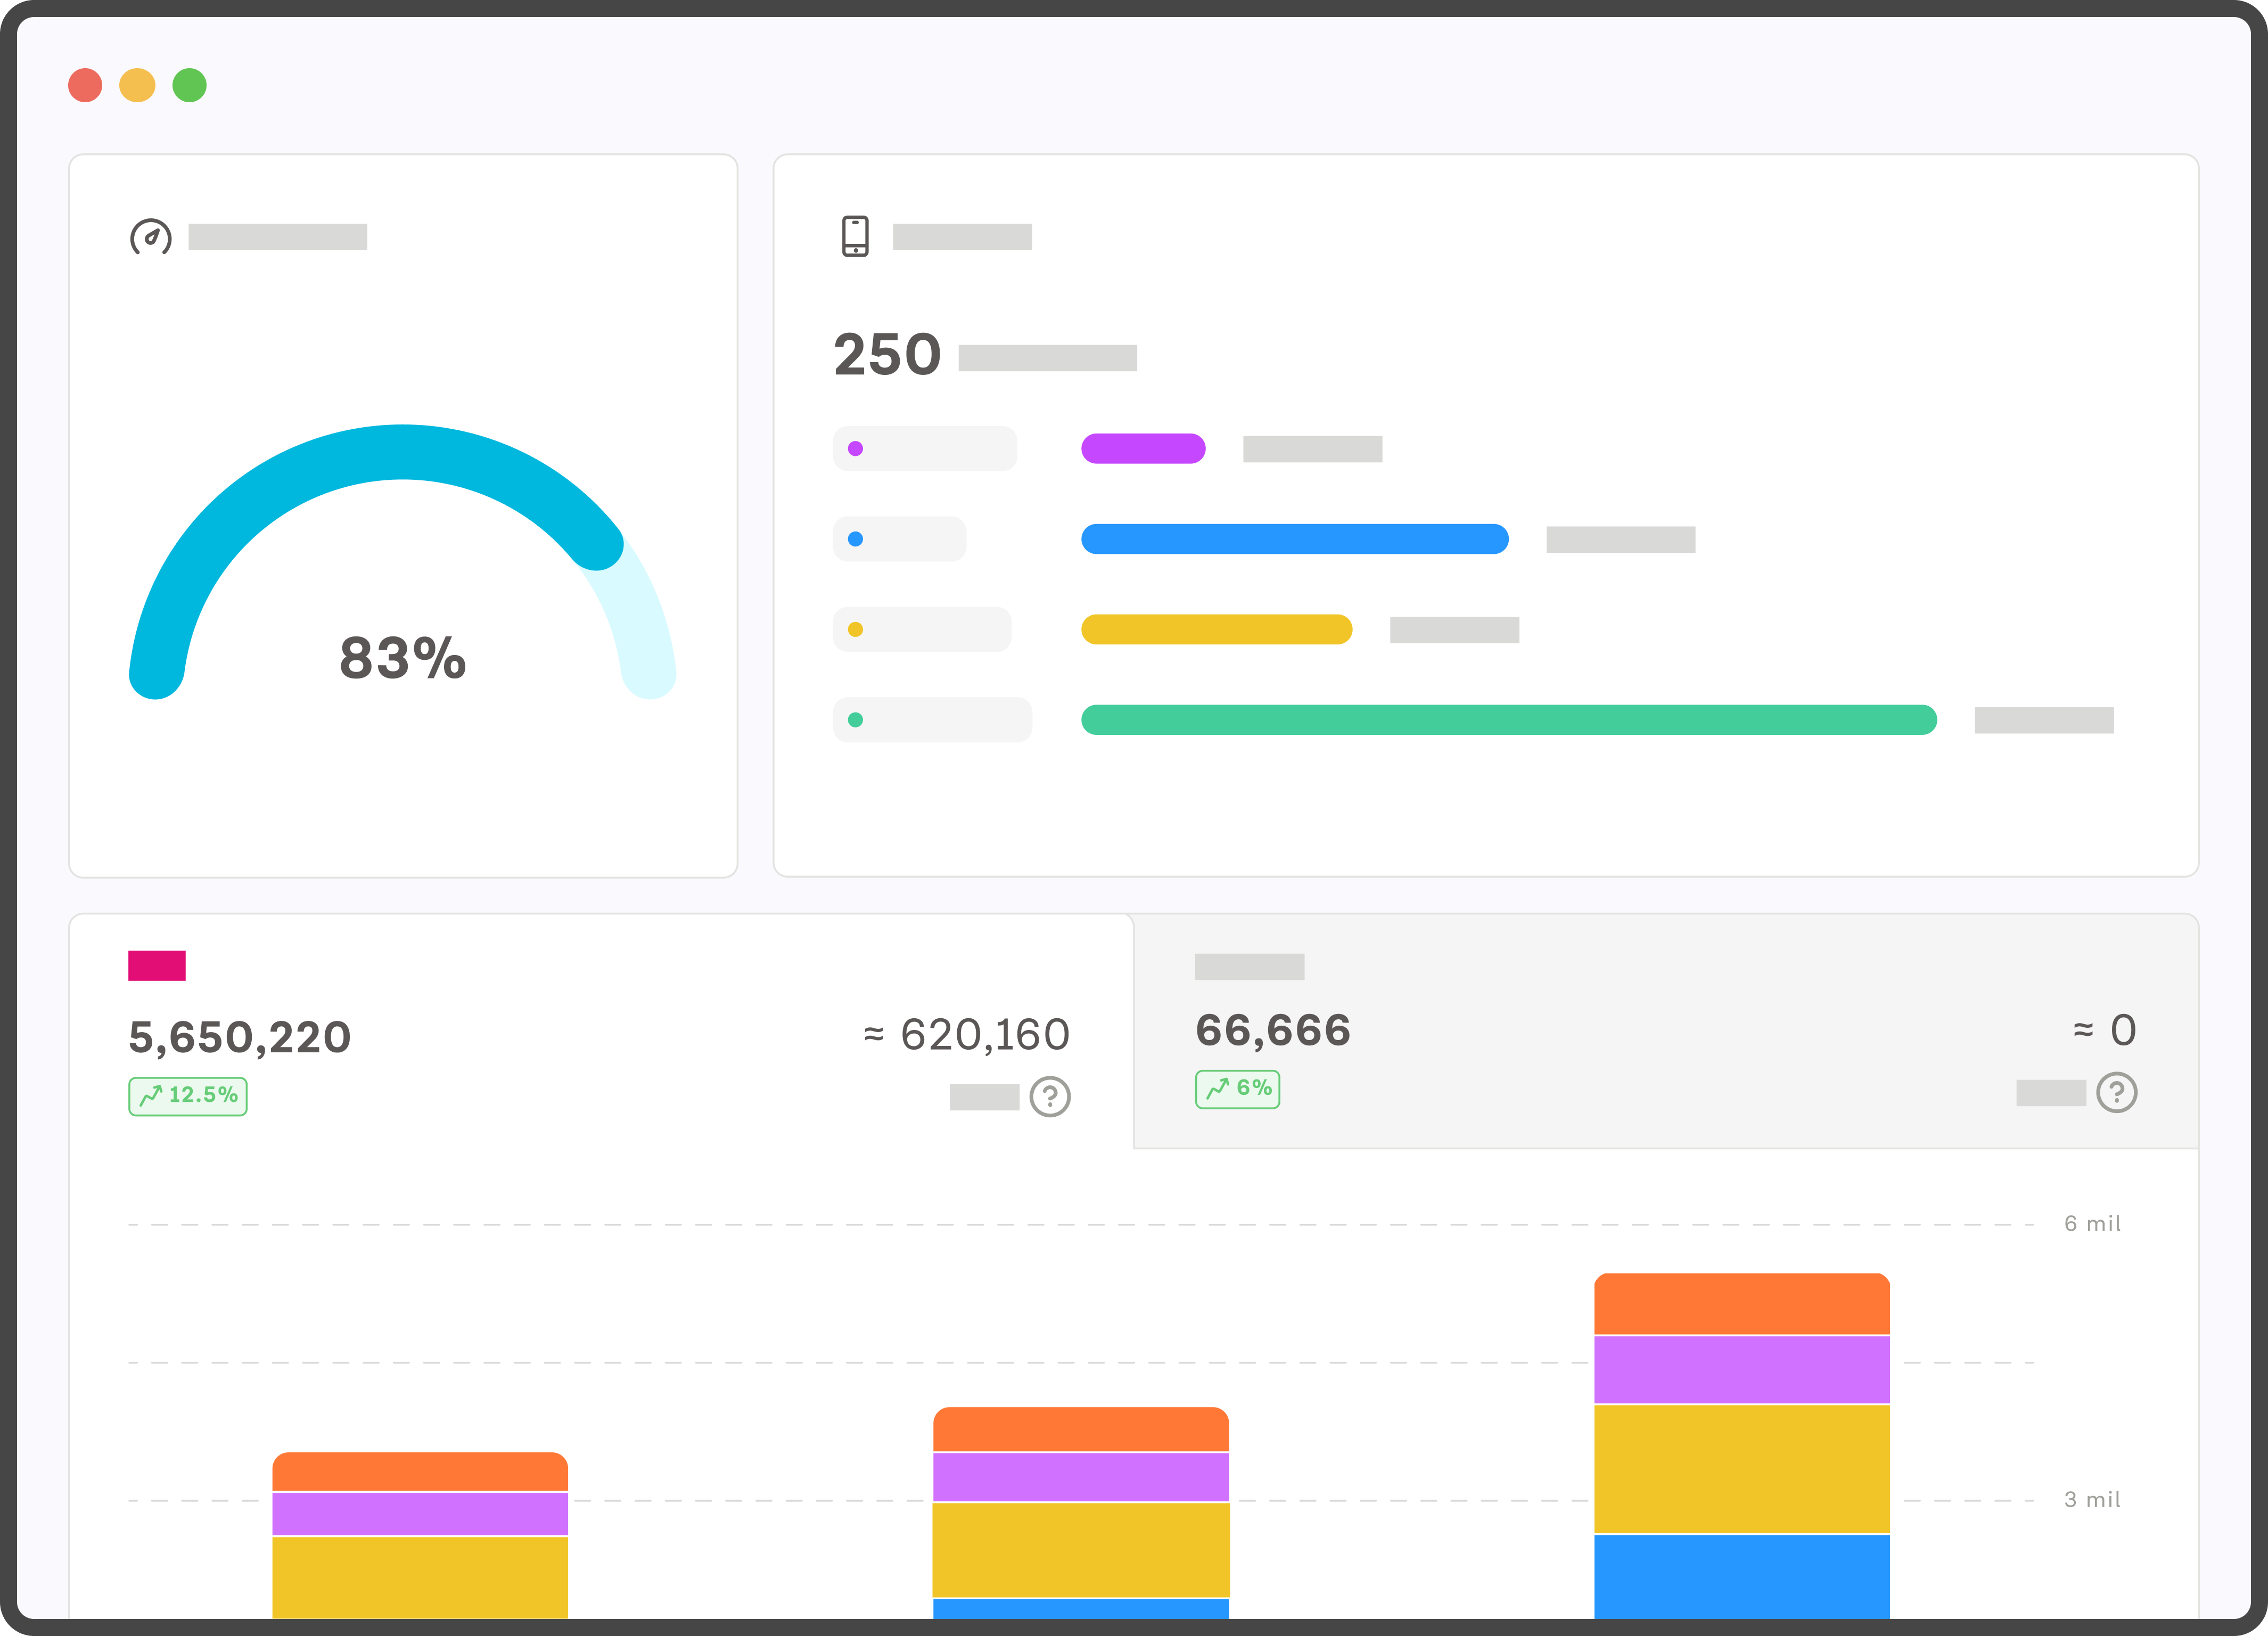Click the speedometer gauge icon
This screenshot has width=2268, height=1636.
point(151,237)
